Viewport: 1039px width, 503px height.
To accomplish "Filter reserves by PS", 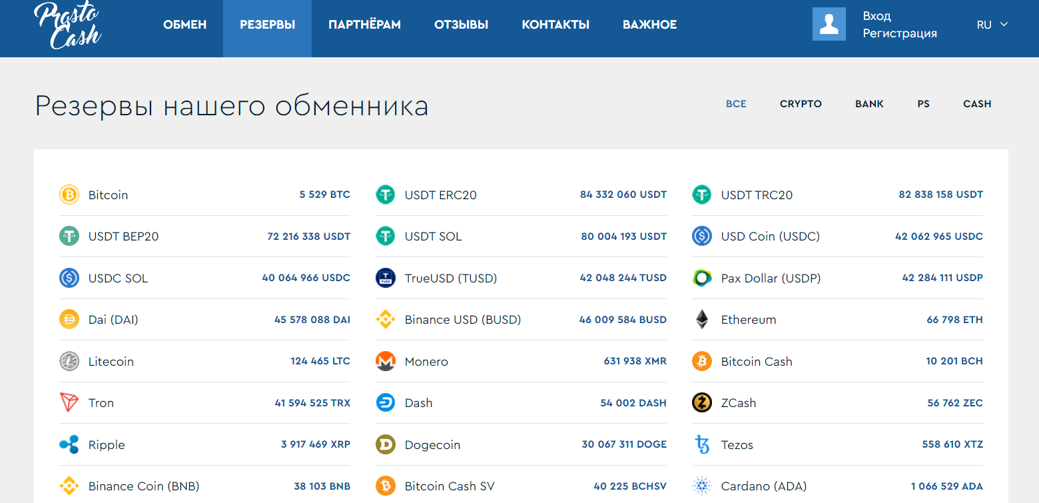I will tap(923, 104).
